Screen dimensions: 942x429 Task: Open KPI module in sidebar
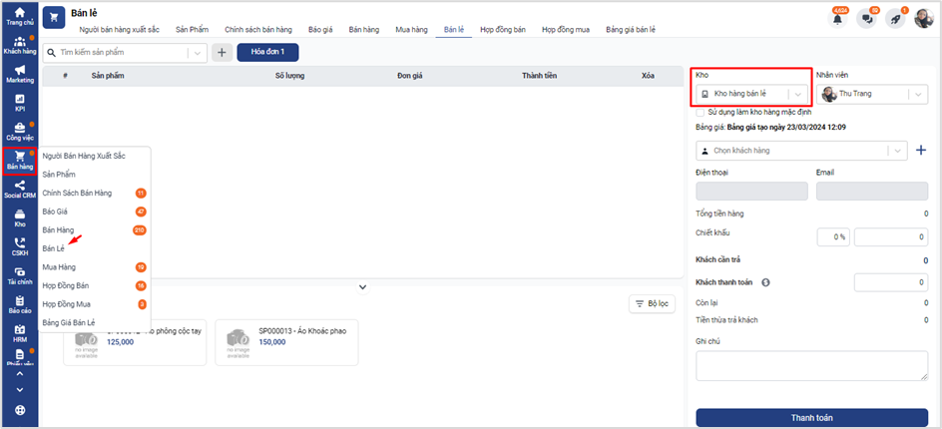pyautogui.click(x=20, y=102)
